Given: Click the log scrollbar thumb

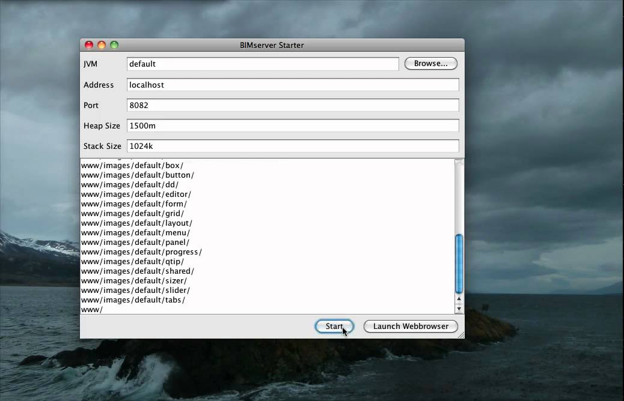Looking at the screenshot, I should point(459,264).
